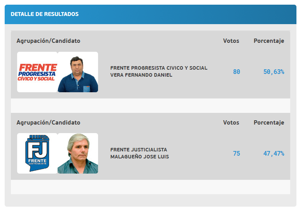
Task: Click 'Porcentaje' column header above 50,63%
Action: pos(269,41)
